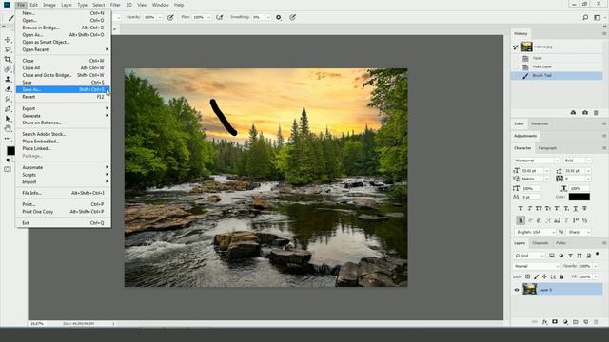Open the layer Fill dropdown arrow
The width and height of the screenshot is (609, 342).
tap(596, 276)
